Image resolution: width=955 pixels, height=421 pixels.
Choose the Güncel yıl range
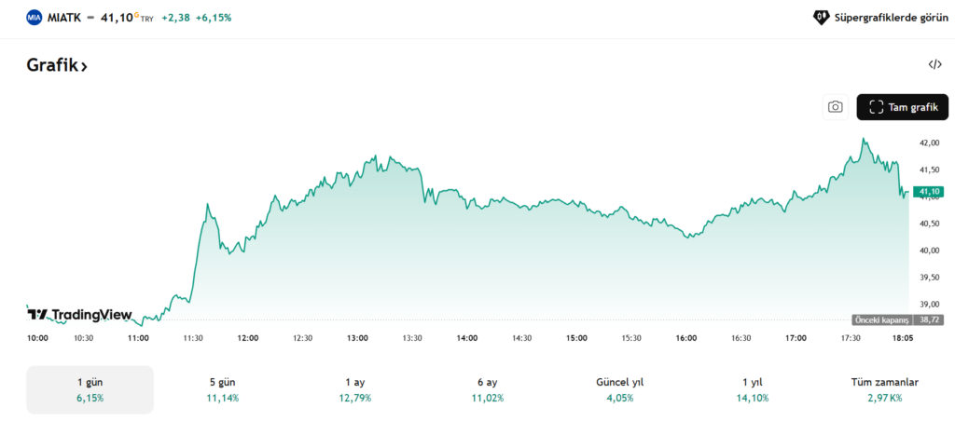(x=619, y=389)
